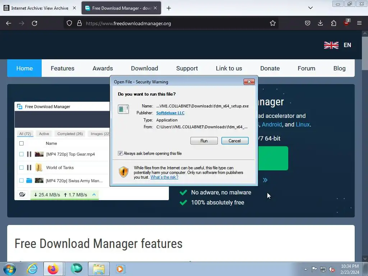Image resolution: width=368 pixels, height=276 pixels.
Task: Click the browser back arrow
Action: click(9, 23)
